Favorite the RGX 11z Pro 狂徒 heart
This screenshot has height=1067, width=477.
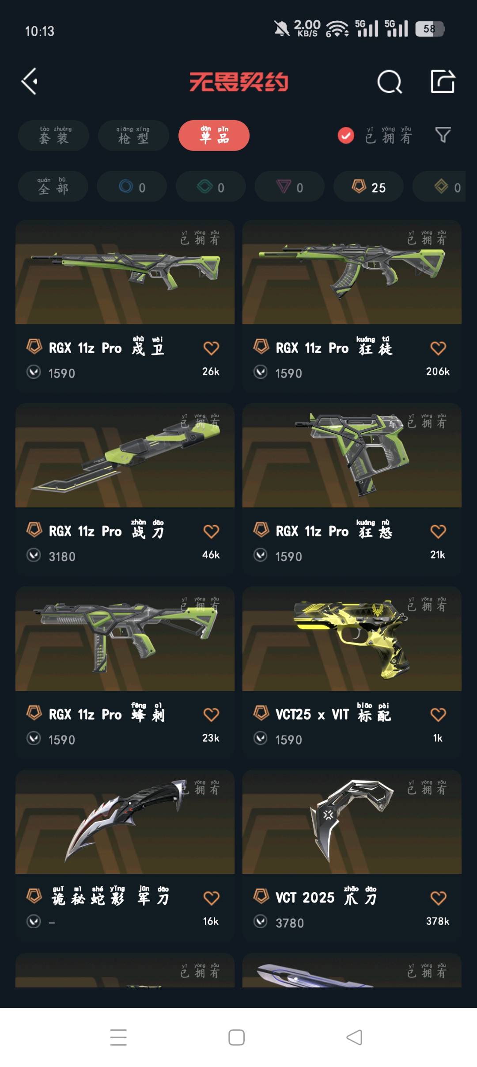pos(438,348)
